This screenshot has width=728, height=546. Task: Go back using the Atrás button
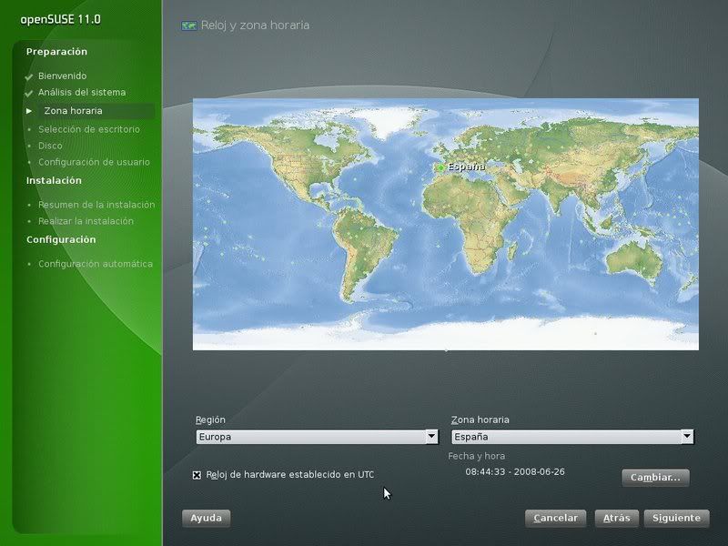(x=617, y=518)
